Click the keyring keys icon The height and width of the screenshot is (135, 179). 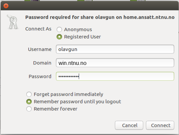tap(13, 22)
